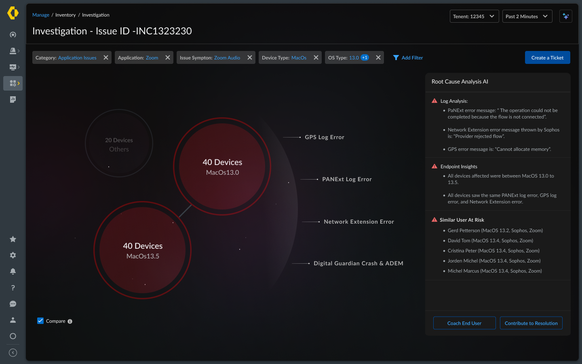Expand the +1 badge in OS Type filter
The image size is (582, 364).
click(x=365, y=57)
